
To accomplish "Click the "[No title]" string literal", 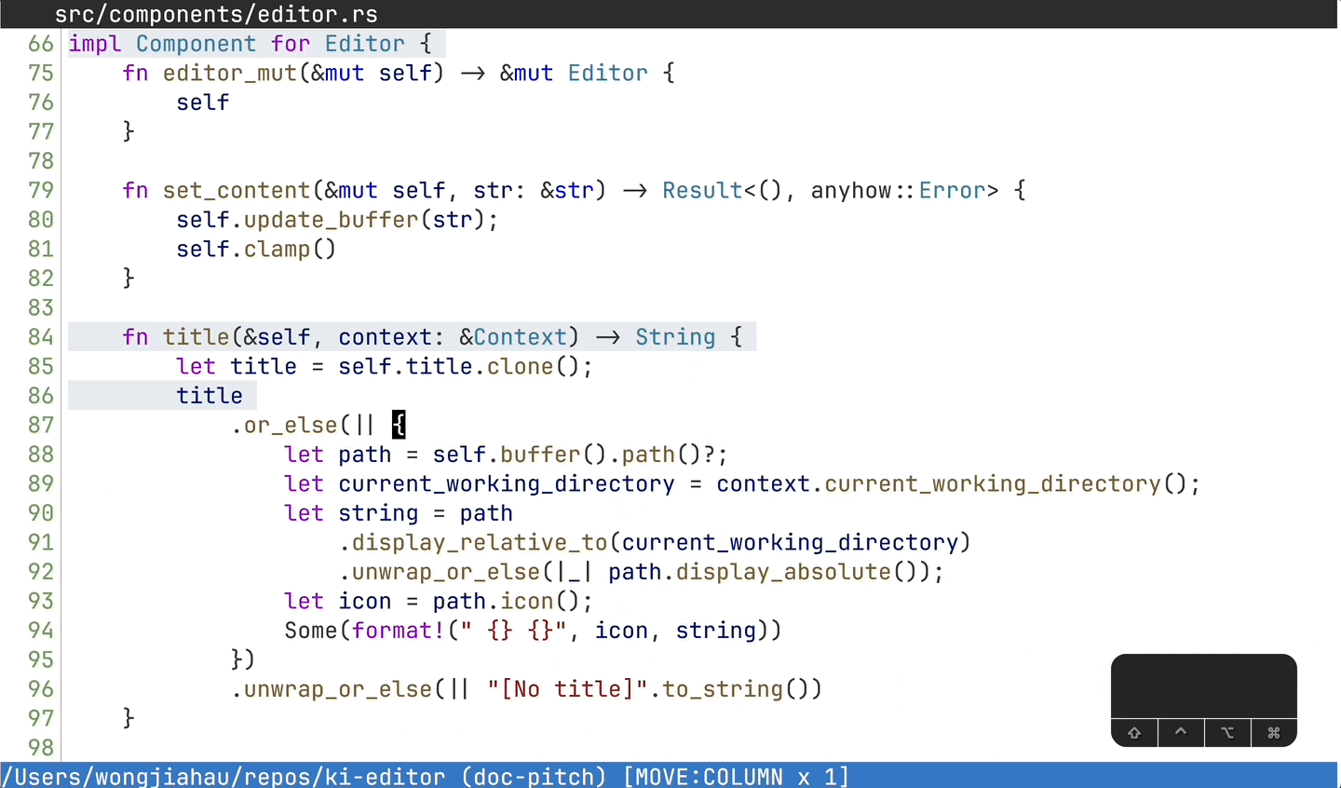I will click(x=567, y=689).
